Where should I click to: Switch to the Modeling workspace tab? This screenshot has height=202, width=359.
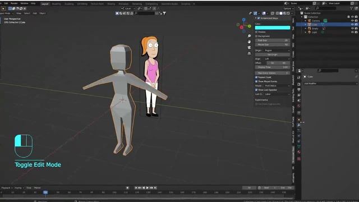pyautogui.click(x=56, y=4)
